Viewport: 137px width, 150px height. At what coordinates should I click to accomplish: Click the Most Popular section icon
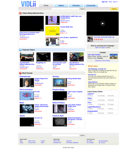click(x=21, y=73)
